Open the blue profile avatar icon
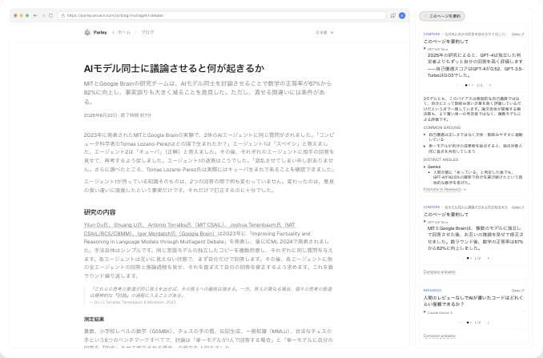543x358 pixels. coord(402,15)
